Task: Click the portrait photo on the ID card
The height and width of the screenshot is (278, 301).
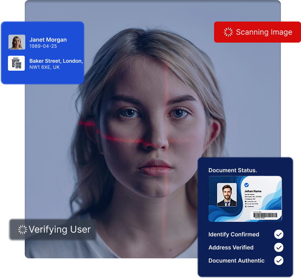Action: click(227, 195)
